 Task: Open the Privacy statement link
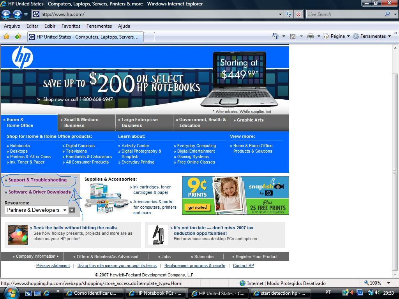[x=53, y=266]
